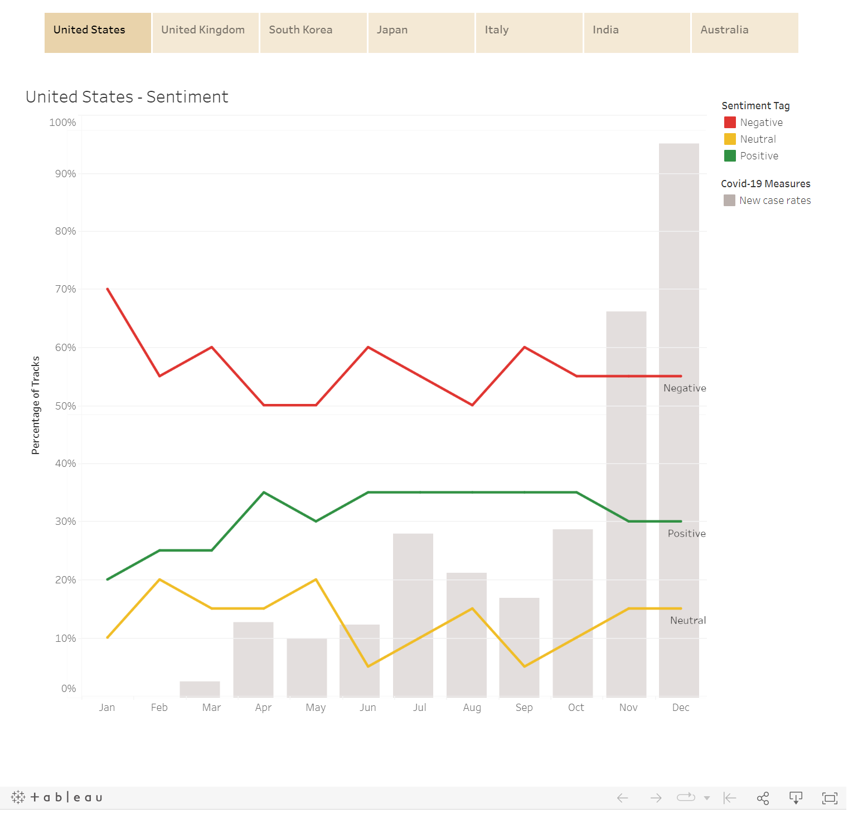Switch to the Australia view

pyautogui.click(x=724, y=30)
